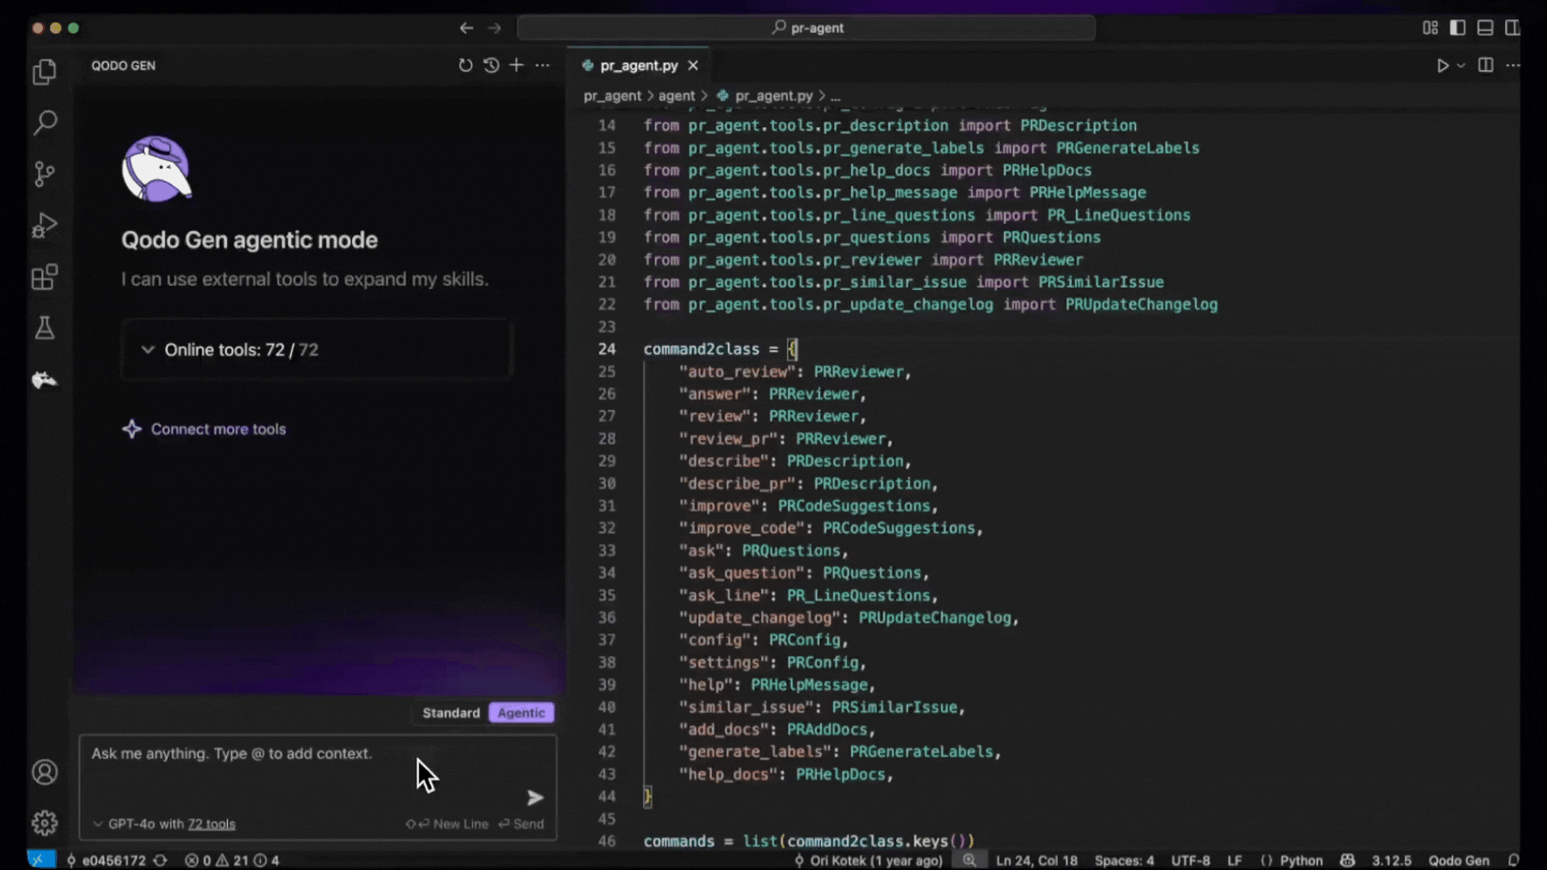Click agent folder breadcrumb

(x=676, y=96)
